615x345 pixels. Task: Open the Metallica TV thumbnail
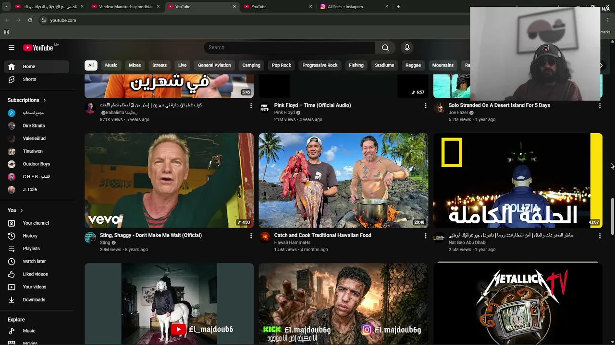click(x=517, y=303)
